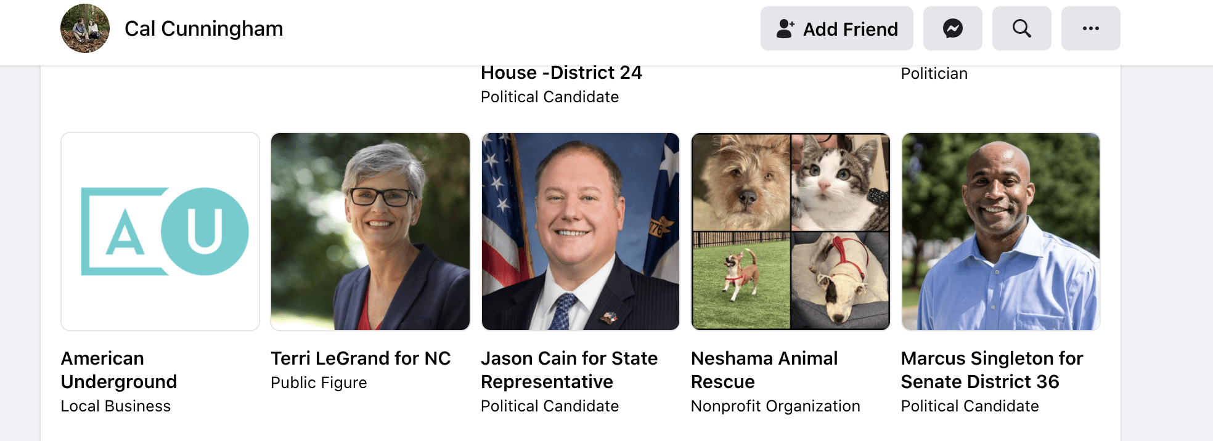1213x441 pixels.
Task: Open the House -District 24 page title
Action: click(x=562, y=73)
